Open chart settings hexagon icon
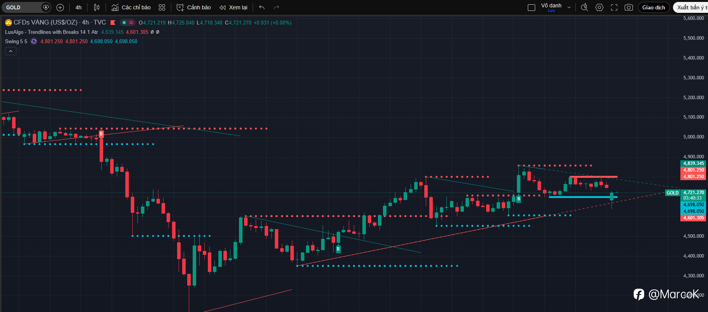 [x=599, y=7]
